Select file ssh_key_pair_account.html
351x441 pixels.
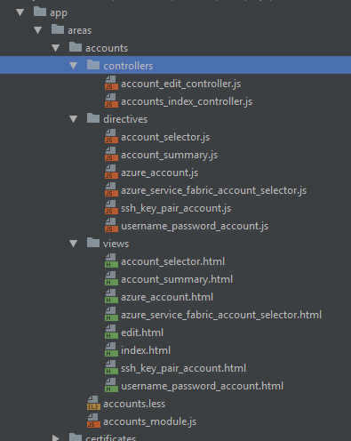pyautogui.click(x=183, y=368)
